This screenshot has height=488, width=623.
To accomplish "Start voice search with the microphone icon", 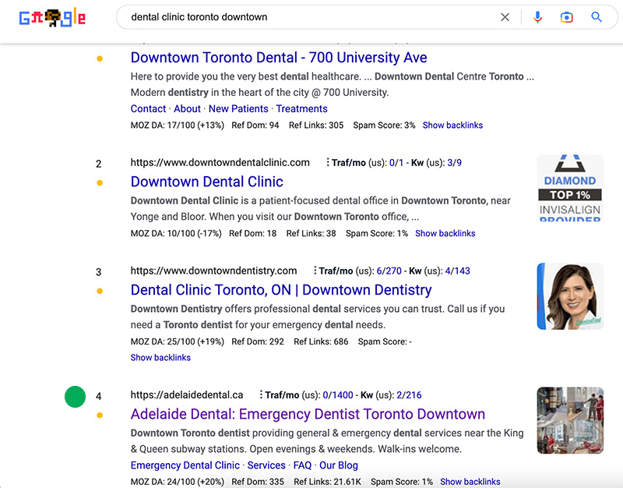I will coord(537,17).
